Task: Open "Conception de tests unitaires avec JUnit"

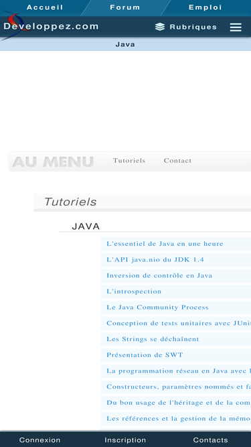Action: point(179,323)
